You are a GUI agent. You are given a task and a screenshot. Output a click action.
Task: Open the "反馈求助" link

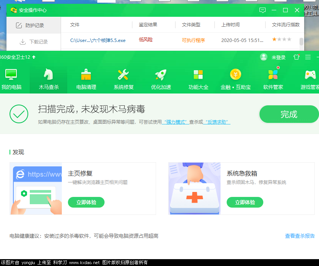(x=217, y=122)
